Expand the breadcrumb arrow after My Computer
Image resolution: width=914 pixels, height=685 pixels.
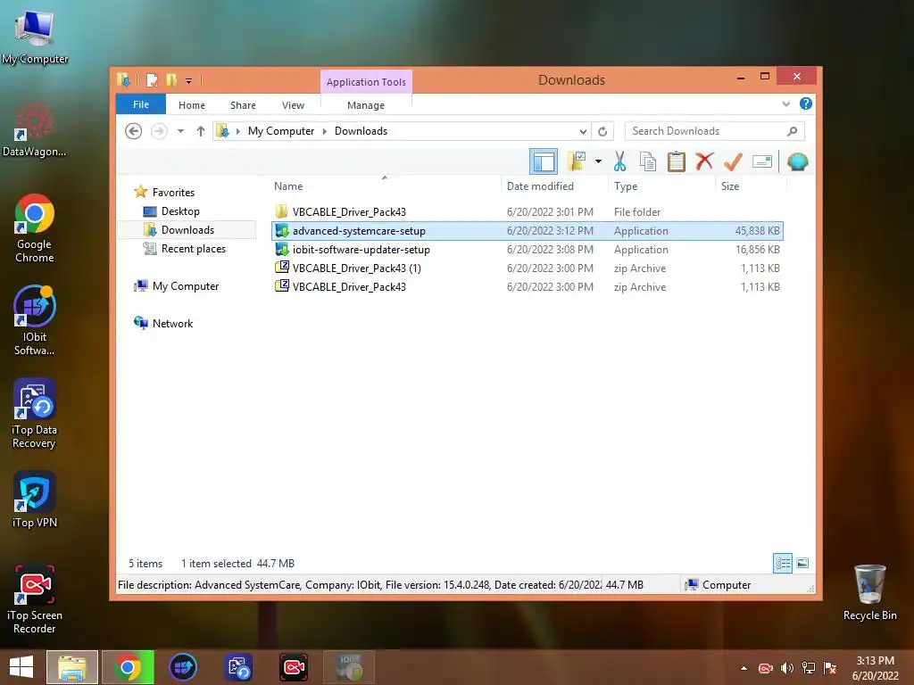point(325,131)
